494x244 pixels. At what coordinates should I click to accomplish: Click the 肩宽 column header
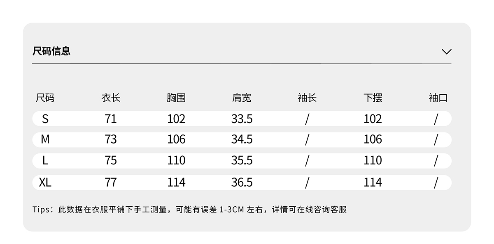tap(242, 98)
